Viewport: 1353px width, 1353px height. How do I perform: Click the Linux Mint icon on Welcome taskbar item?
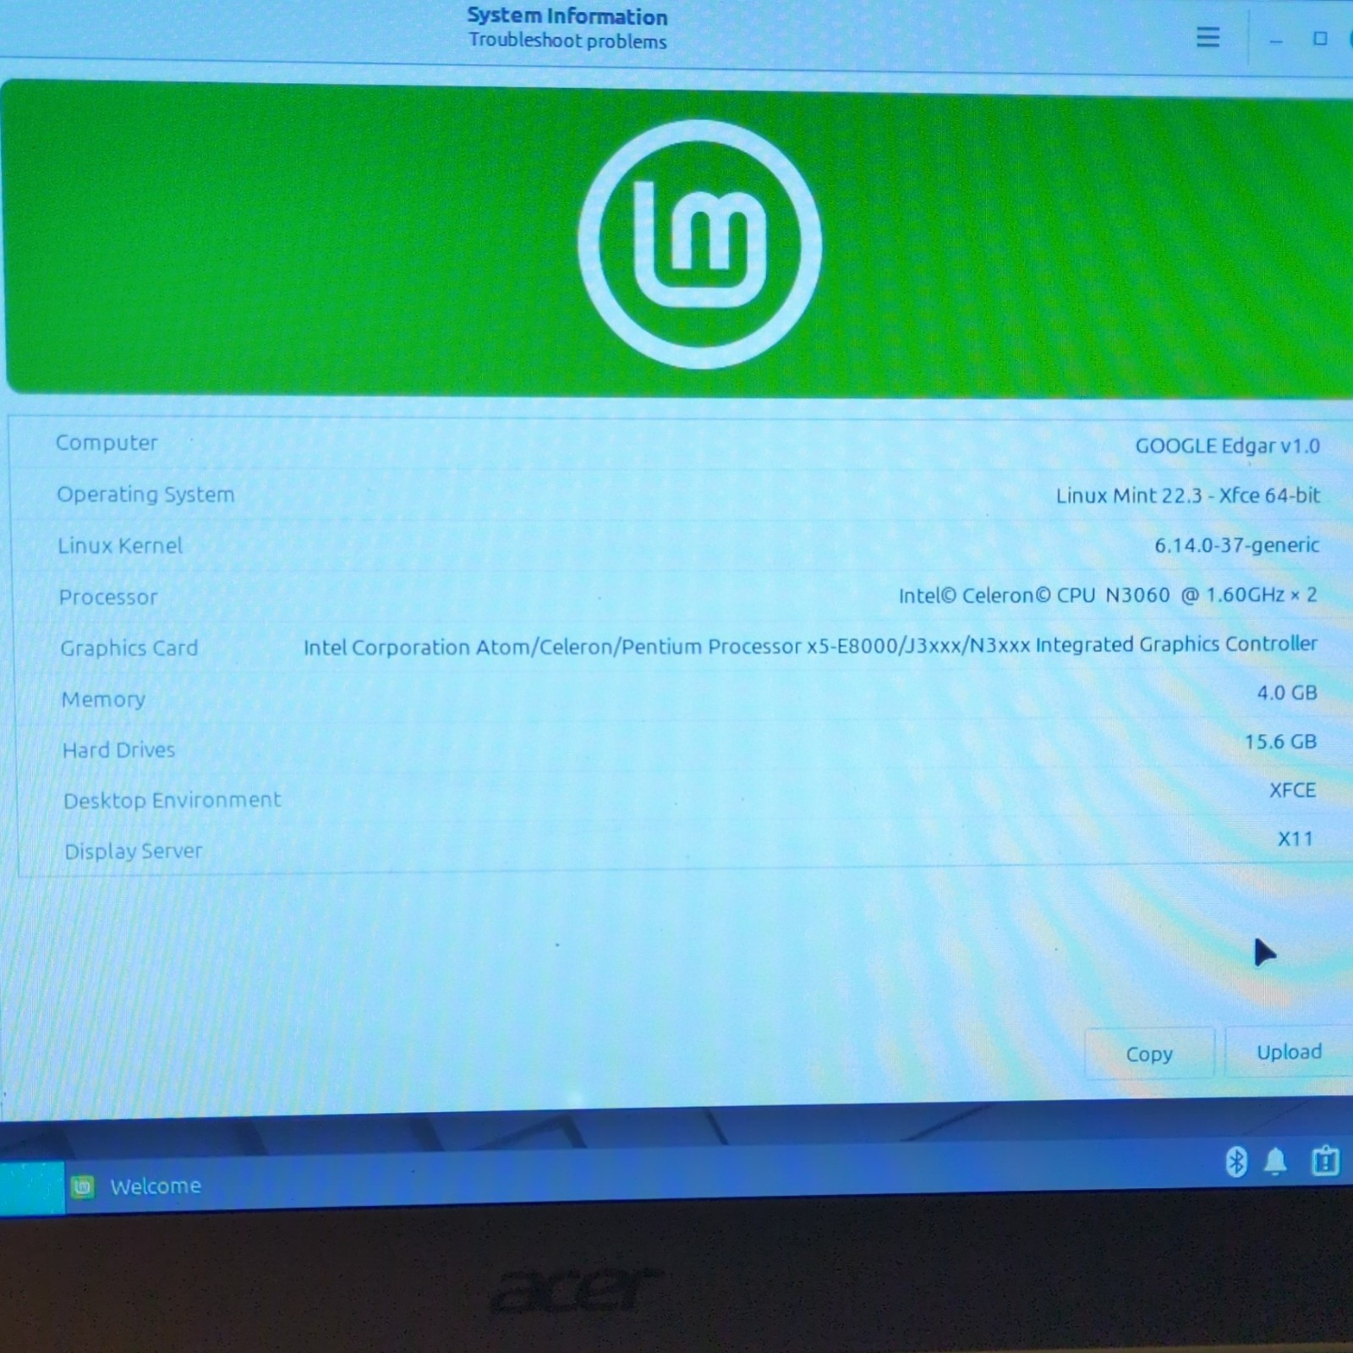tap(82, 1186)
